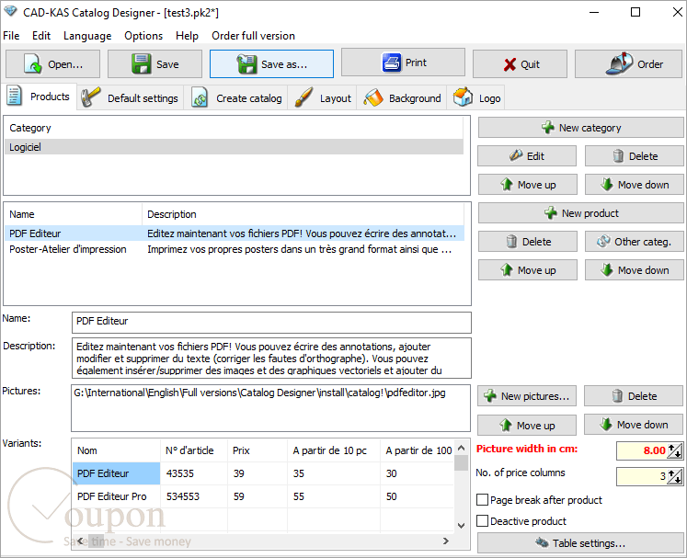
Task: Click the hammer icon for Default settings
Action: click(91, 97)
